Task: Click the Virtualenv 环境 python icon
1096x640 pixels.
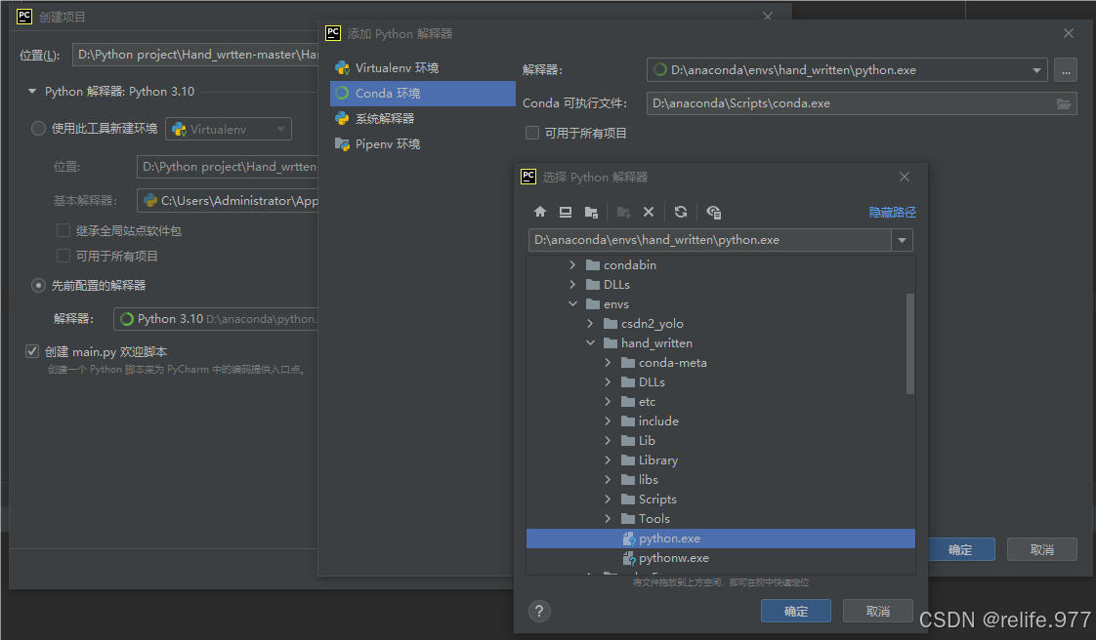Action: click(x=342, y=68)
